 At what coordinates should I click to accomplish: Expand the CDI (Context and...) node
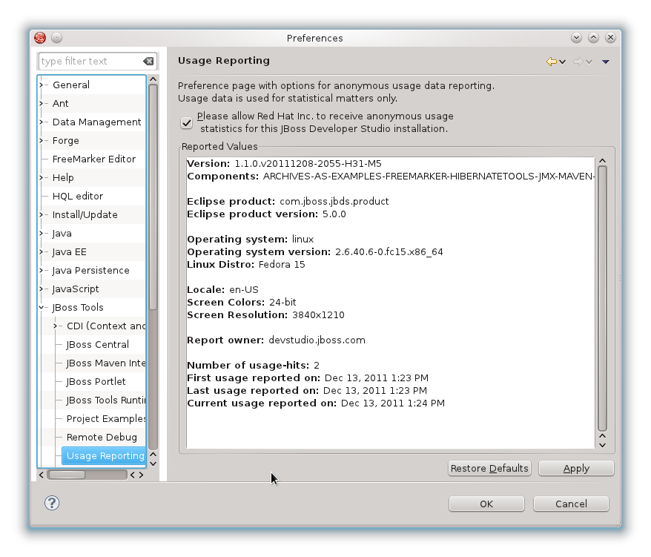pyautogui.click(x=55, y=326)
